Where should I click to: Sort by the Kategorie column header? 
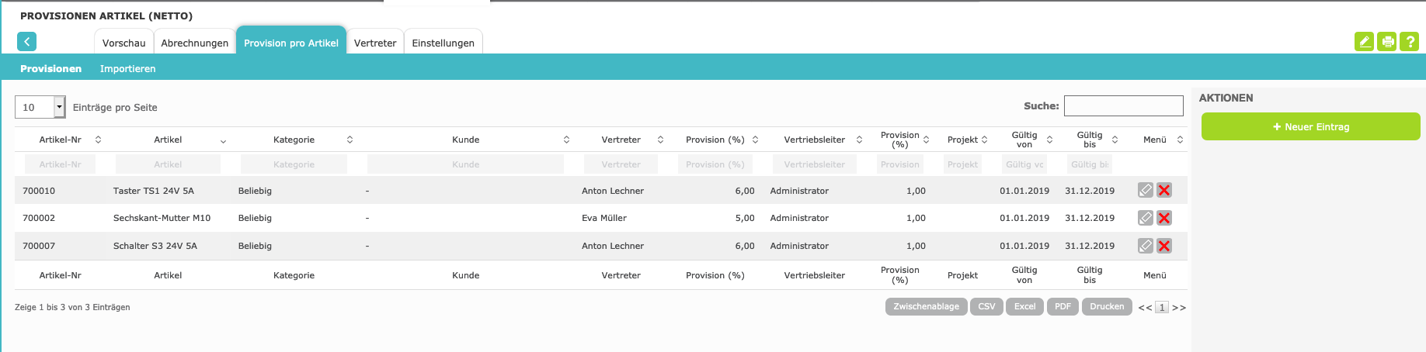294,140
